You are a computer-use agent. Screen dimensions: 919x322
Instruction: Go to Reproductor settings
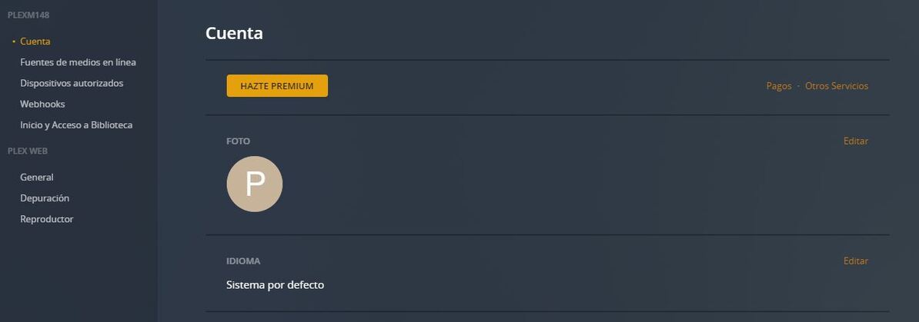pos(47,219)
